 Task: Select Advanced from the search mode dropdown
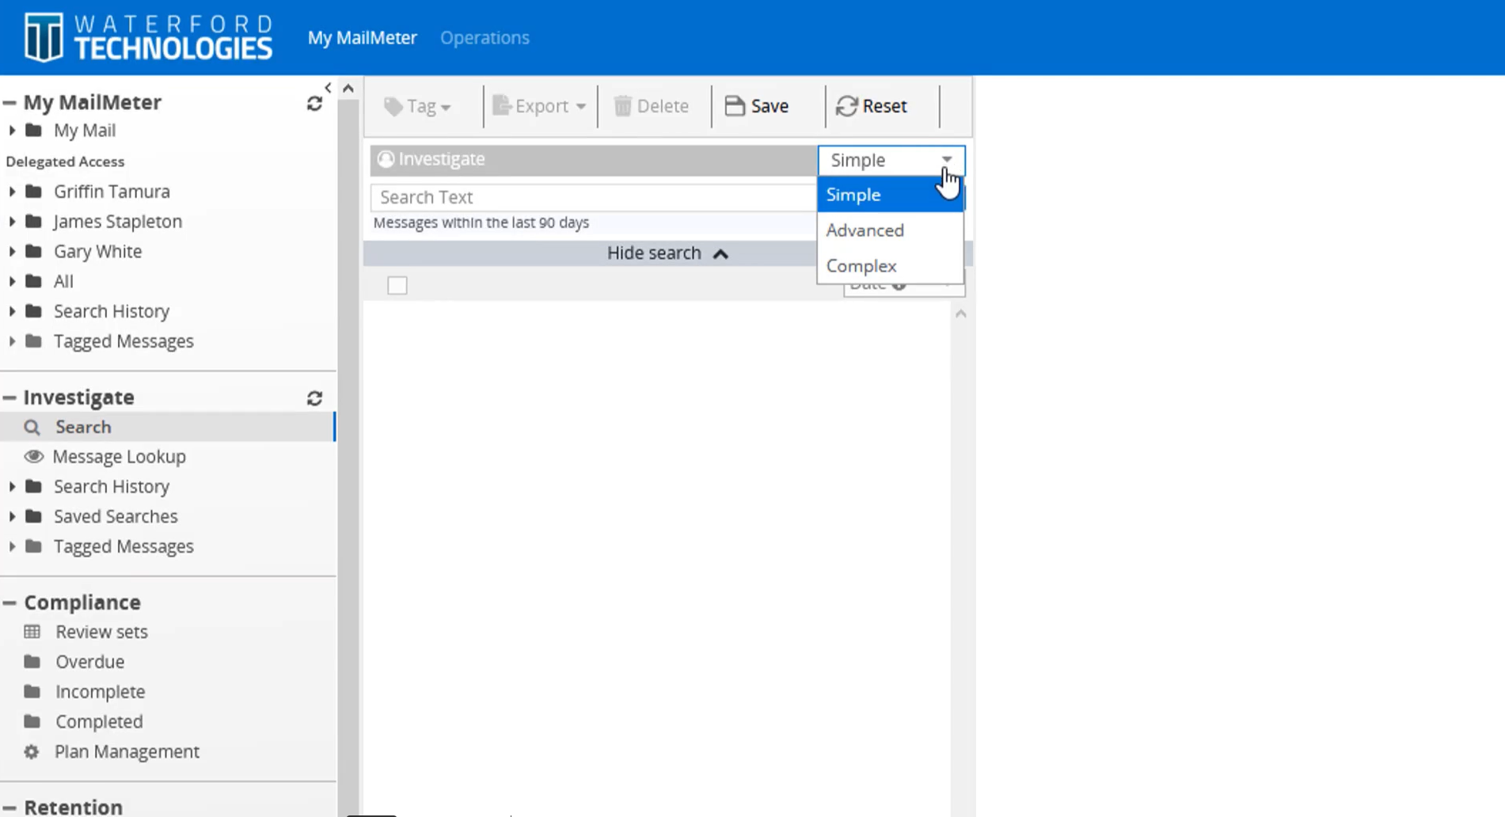coord(865,230)
